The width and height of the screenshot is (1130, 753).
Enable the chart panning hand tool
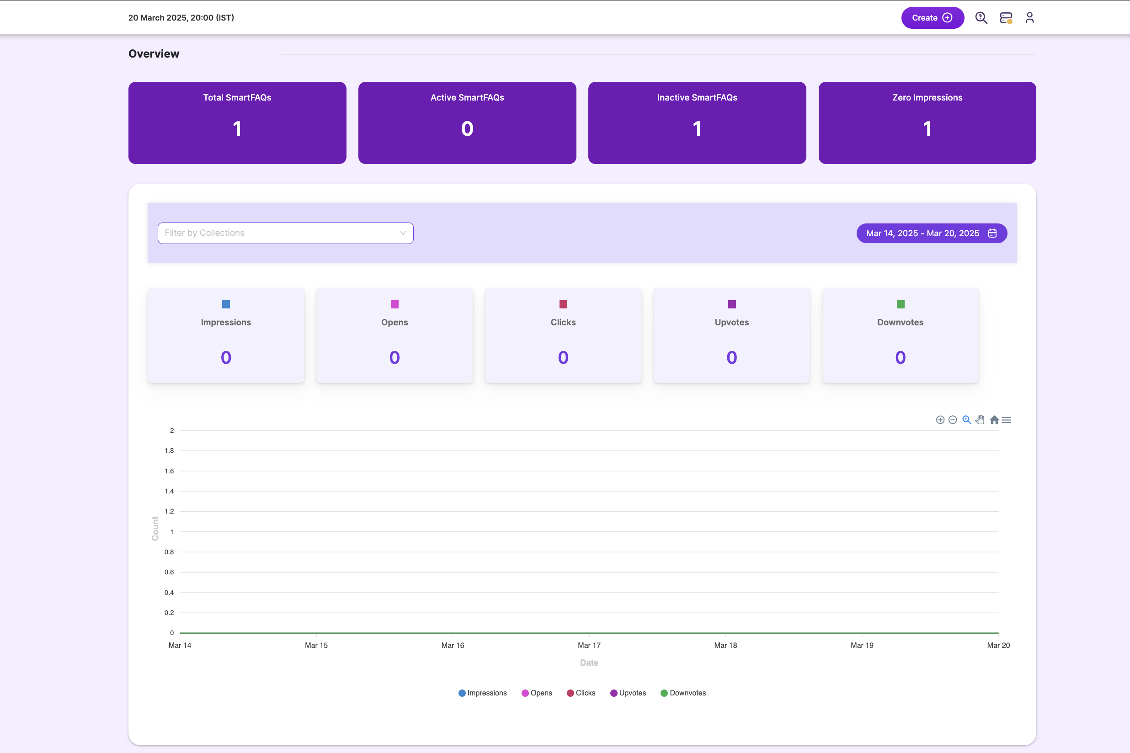(x=980, y=420)
